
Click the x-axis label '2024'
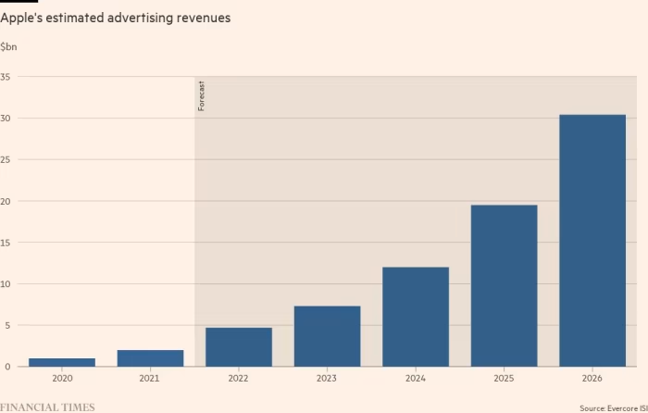click(x=416, y=378)
